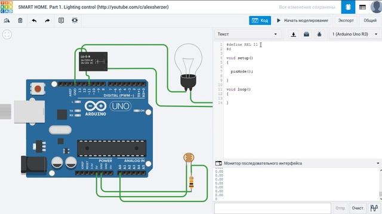Delete selected component with trash icon
This screenshot has width=382, height=214.
20,21
